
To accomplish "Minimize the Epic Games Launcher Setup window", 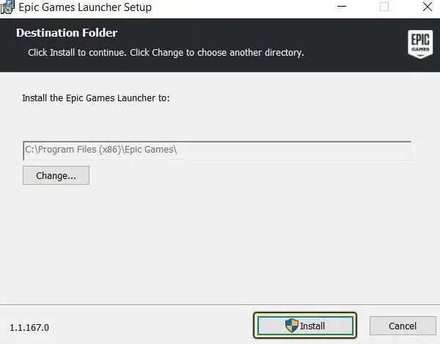I will tap(342, 7).
